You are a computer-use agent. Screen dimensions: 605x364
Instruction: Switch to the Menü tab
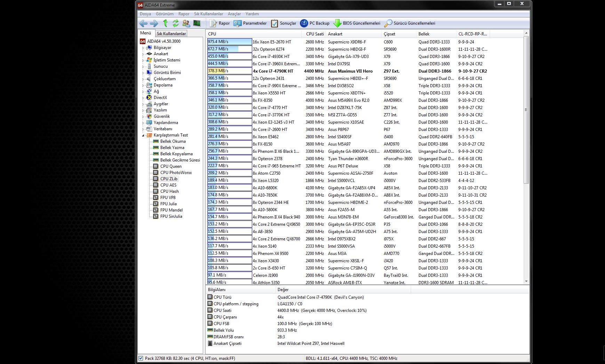pos(146,33)
